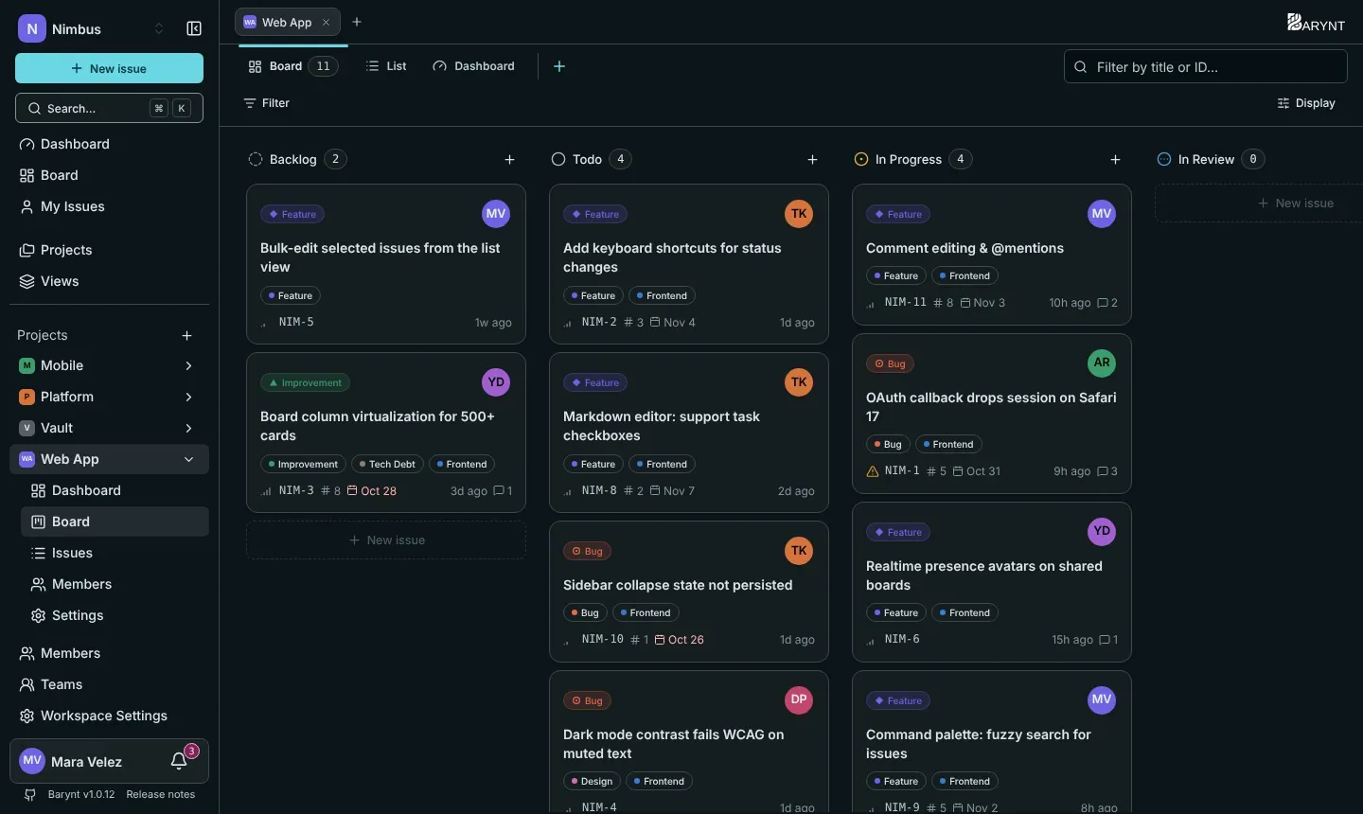Add issue to Todo column
Image resolution: width=1363 pixels, height=814 pixels.
pyautogui.click(x=812, y=159)
